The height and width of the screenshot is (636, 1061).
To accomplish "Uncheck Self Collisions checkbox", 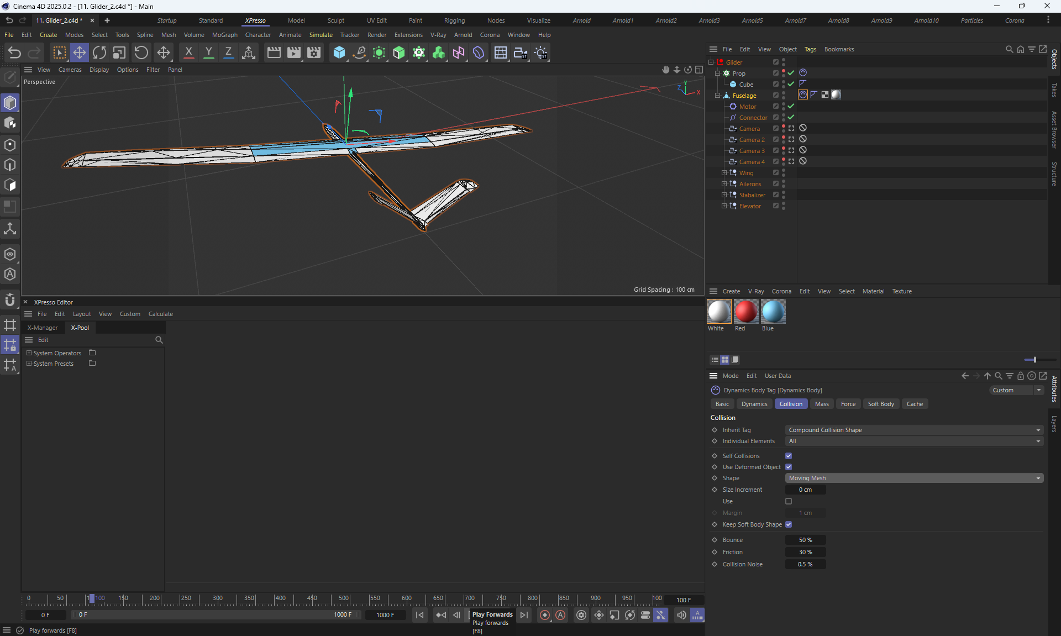I will [x=789, y=456].
